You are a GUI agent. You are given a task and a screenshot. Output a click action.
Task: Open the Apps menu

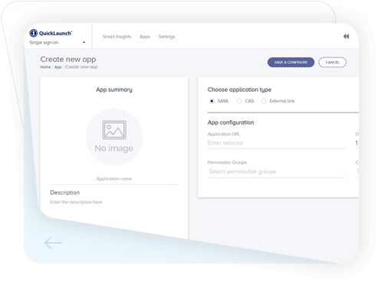145,37
